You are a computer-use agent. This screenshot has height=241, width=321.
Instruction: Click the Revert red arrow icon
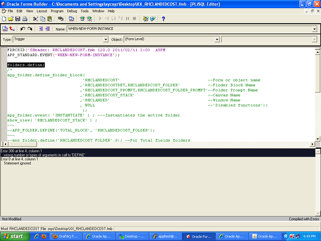[12, 29]
